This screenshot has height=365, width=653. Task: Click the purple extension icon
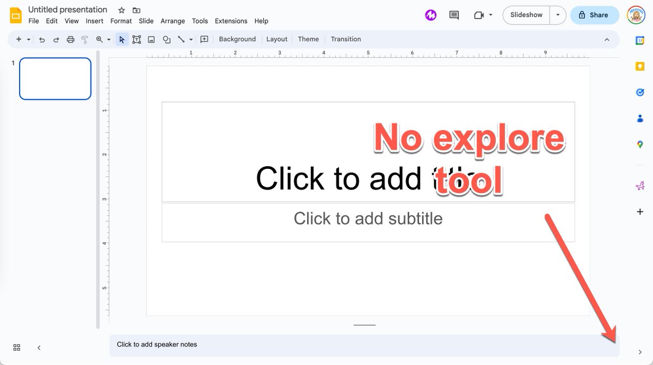pos(430,15)
